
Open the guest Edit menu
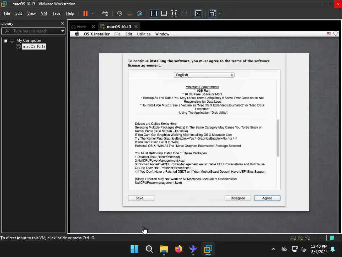pyautogui.click(x=129, y=34)
